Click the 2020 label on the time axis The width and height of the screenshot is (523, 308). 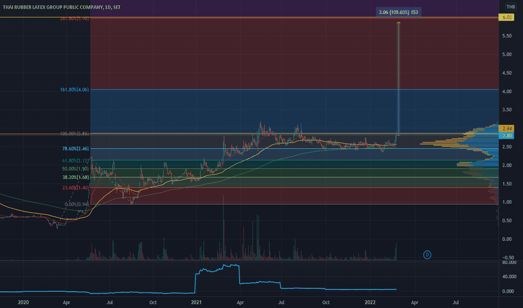click(x=23, y=302)
